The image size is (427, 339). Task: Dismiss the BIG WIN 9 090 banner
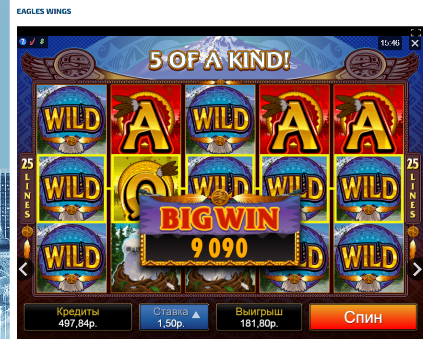point(220,228)
